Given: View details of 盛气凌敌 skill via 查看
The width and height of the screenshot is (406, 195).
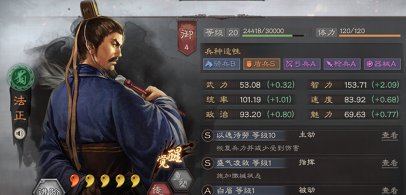Looking at the screenshot, I should (390, 163).
